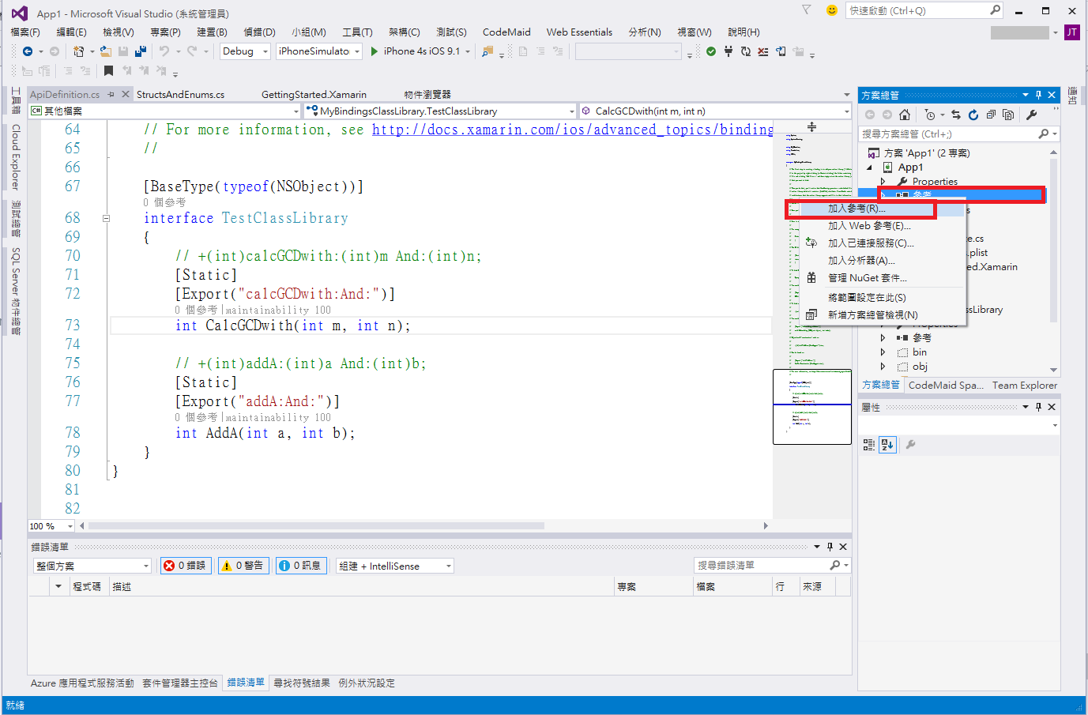Click the 搜尋錯誤清單 search field
This screenshot has height=715, width=1088.
(762, 566)
